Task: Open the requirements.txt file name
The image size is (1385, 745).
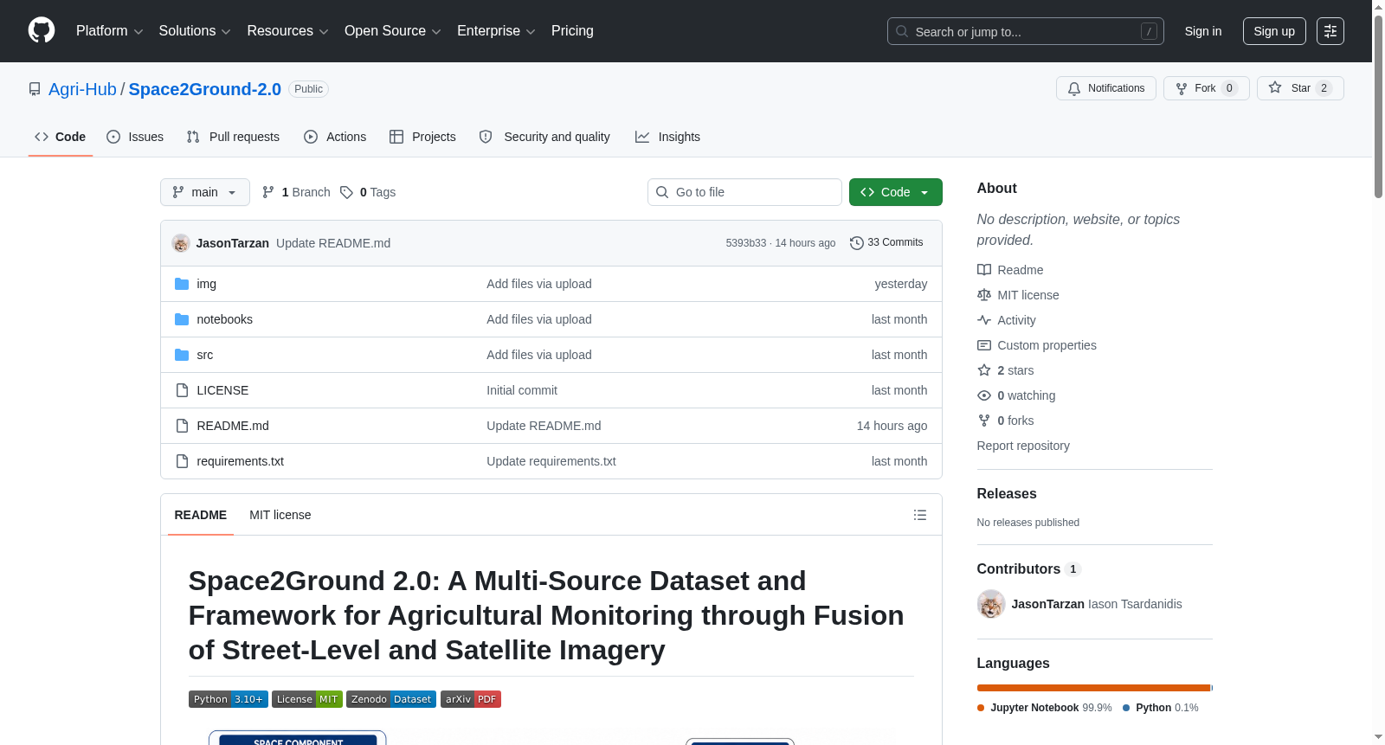Action: coord(241,461)
